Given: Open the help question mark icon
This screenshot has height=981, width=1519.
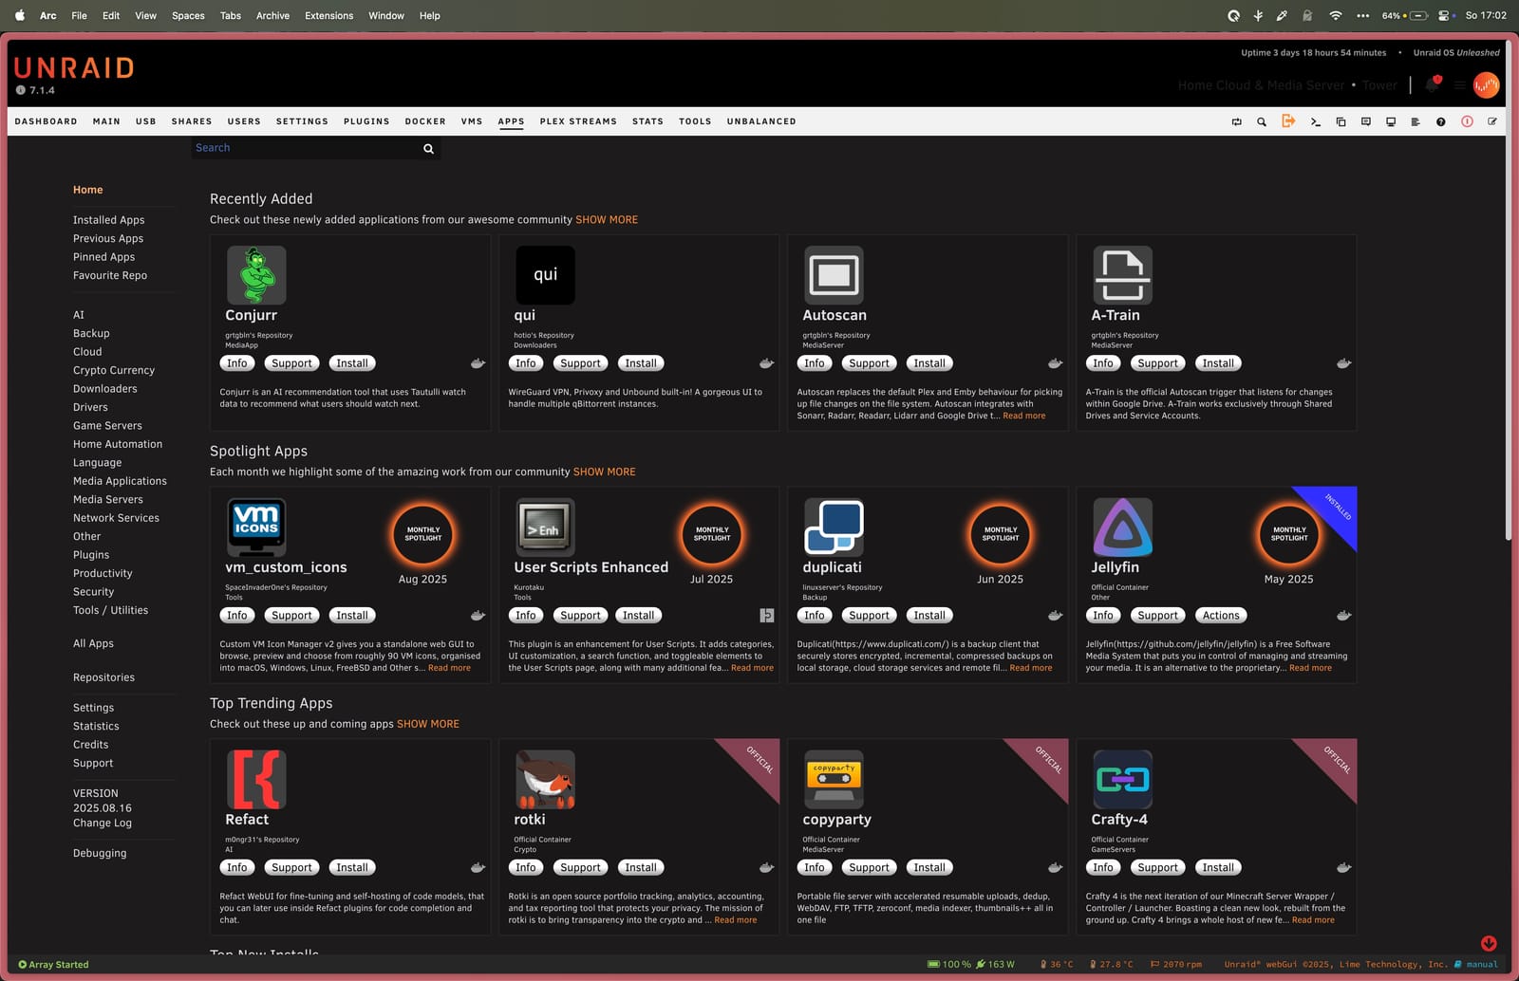Looking at the screenshot, I should [x=1441, y=121].
